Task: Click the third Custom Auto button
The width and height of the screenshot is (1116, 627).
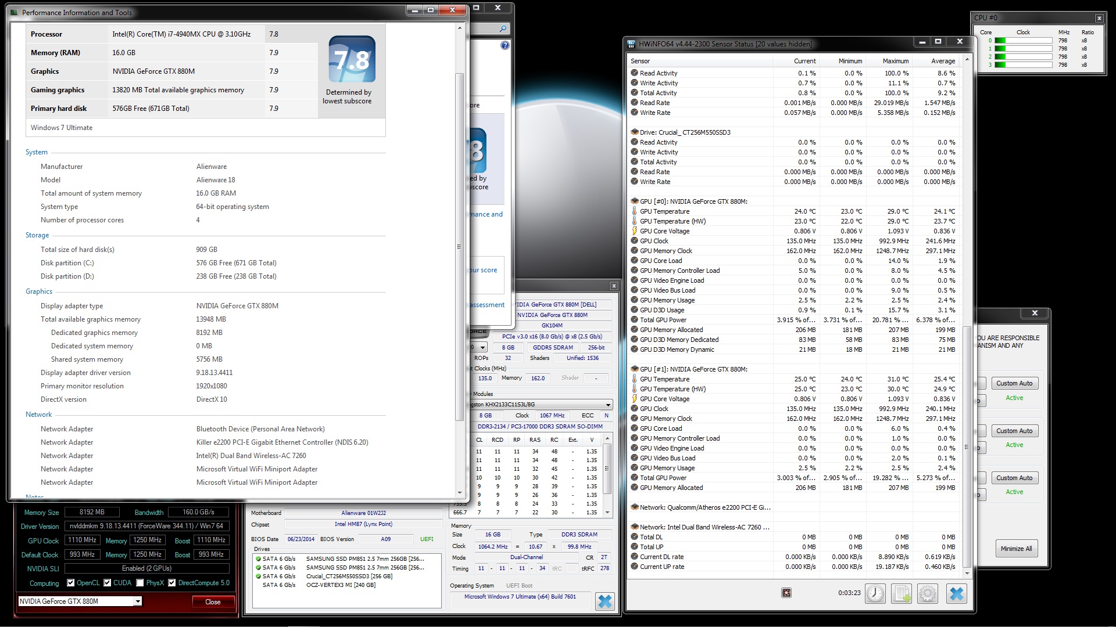Action: tap(1014, 478)
